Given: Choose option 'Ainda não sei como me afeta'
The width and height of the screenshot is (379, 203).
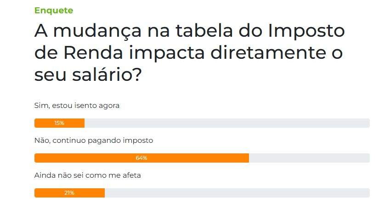Looking at the screenshot, I should tap(87, 175).
